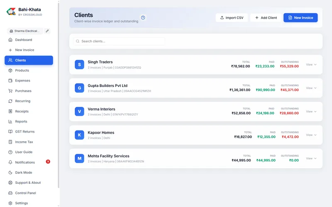Open the Notifications page
The image size is (332, 207).
(29, 162)
